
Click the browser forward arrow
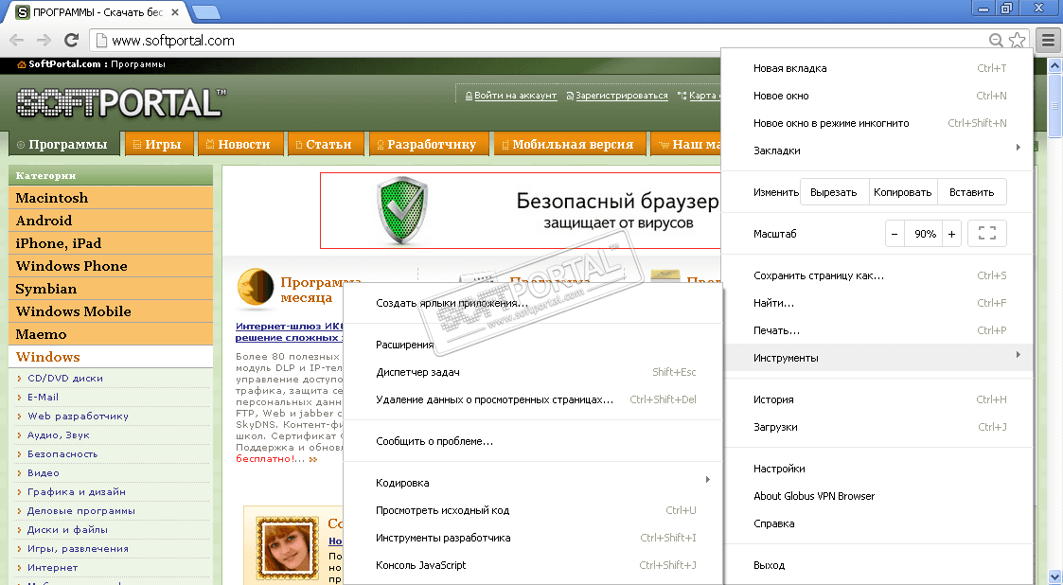point(44,40)
